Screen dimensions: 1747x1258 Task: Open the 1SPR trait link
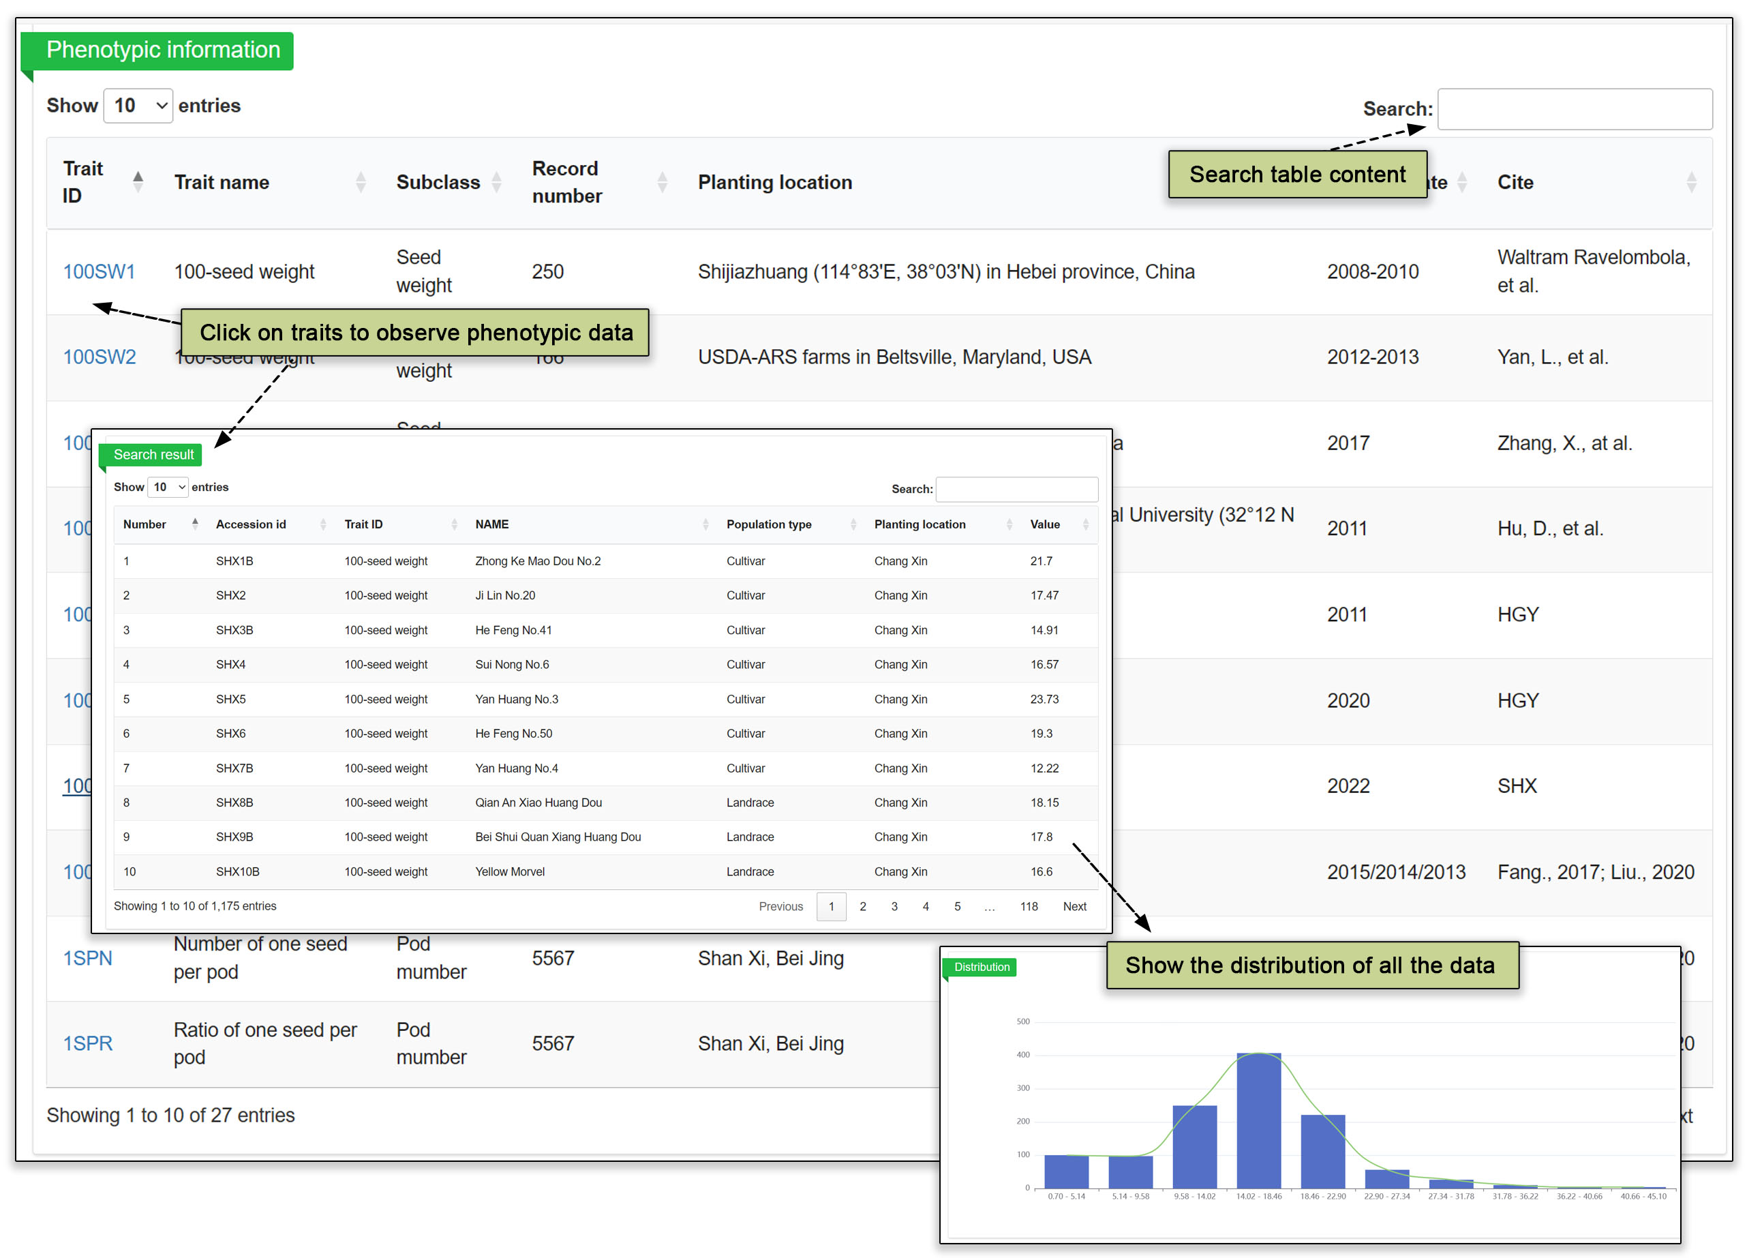point(87,1044)
